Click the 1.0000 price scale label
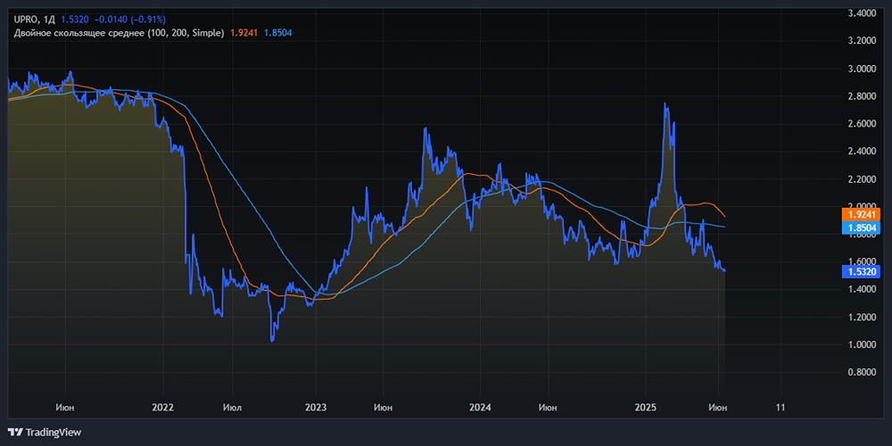This screenshot has width=892, height=446. pos(861,345)
